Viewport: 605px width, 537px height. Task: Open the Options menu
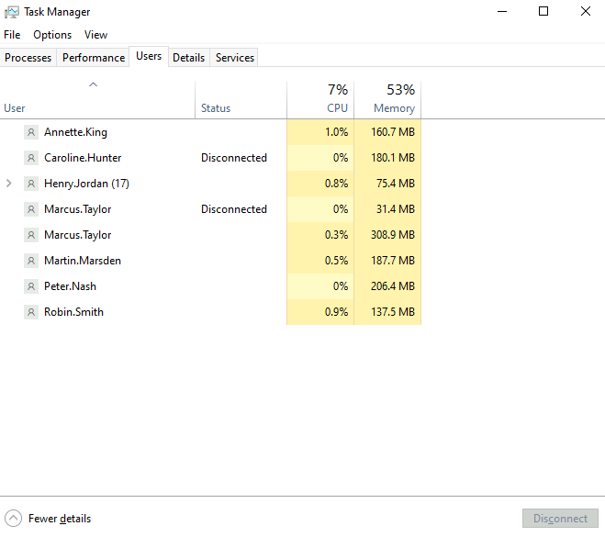pyautogui.click(x=52, y=35)
